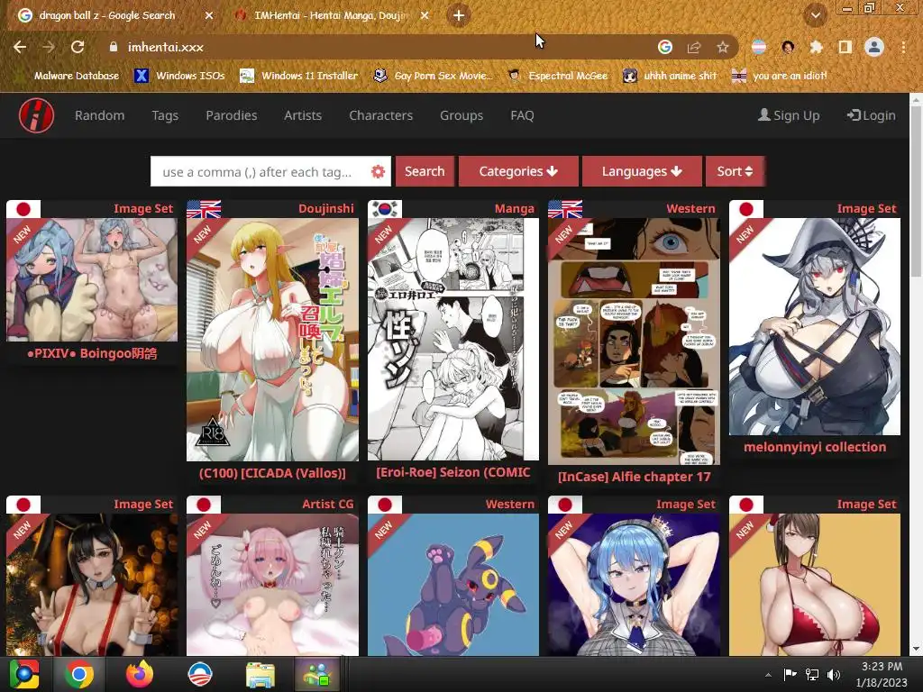Click the Korean flag on the Manga card
Viewport: 923px width, 692px height.
[x=385, y=209]
